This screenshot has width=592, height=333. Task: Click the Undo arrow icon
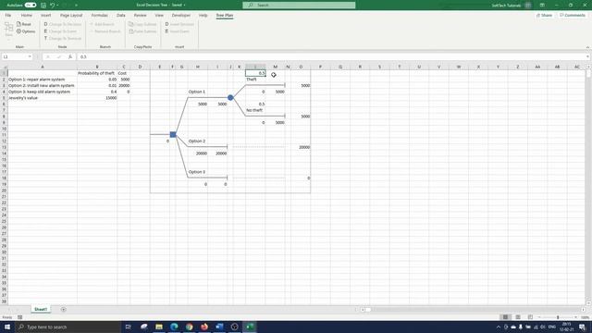[x=52, y=6]
